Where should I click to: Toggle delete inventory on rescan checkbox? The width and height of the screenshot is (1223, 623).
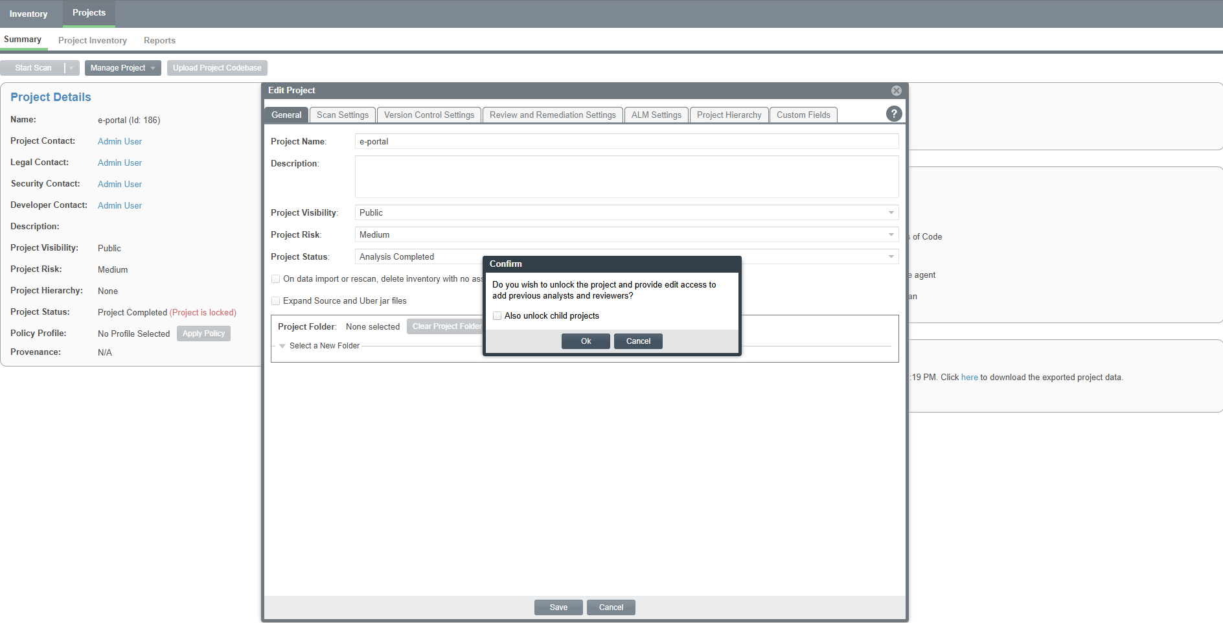click(276, 279)
